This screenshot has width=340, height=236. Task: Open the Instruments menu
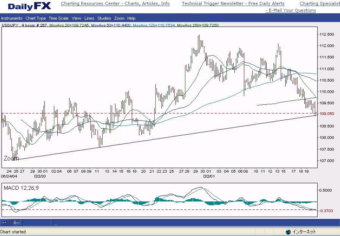[12, 18]
